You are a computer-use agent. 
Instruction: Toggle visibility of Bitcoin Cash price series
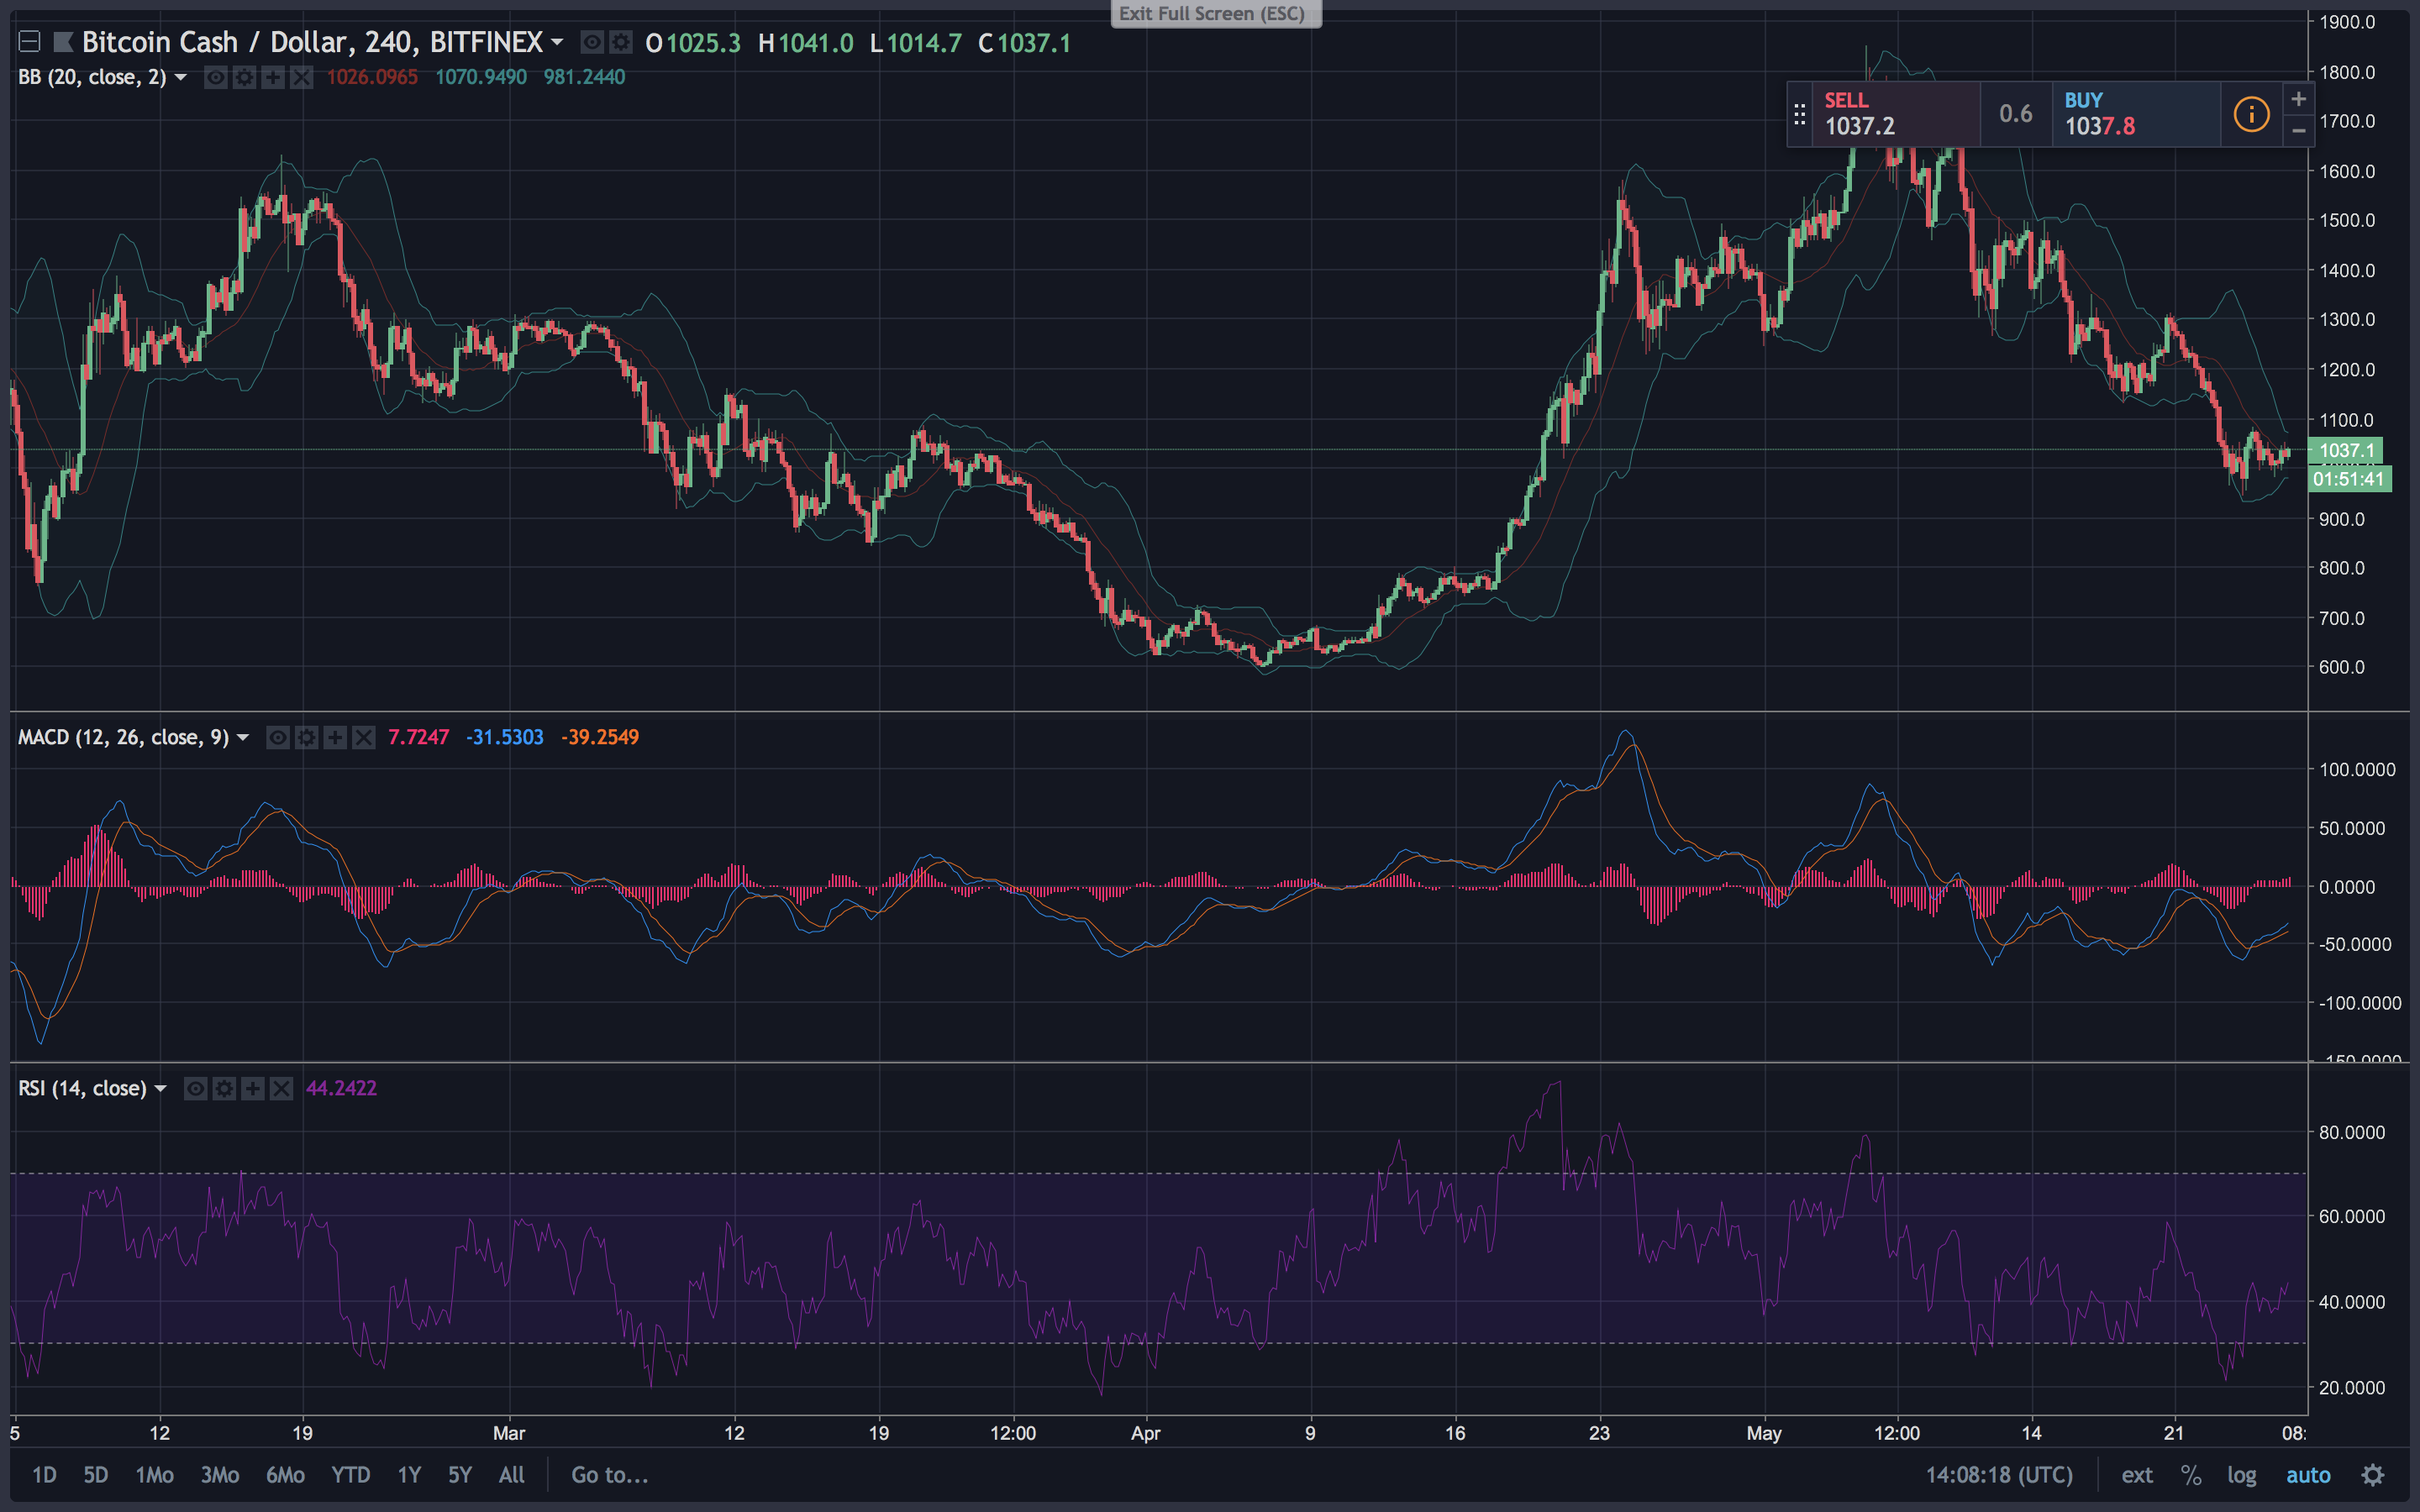[592, 42]
